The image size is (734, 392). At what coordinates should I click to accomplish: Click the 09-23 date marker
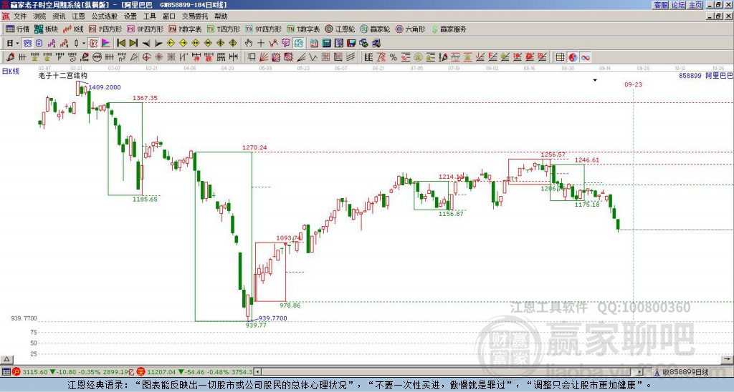pyautogui.click(x=633, y=84)
